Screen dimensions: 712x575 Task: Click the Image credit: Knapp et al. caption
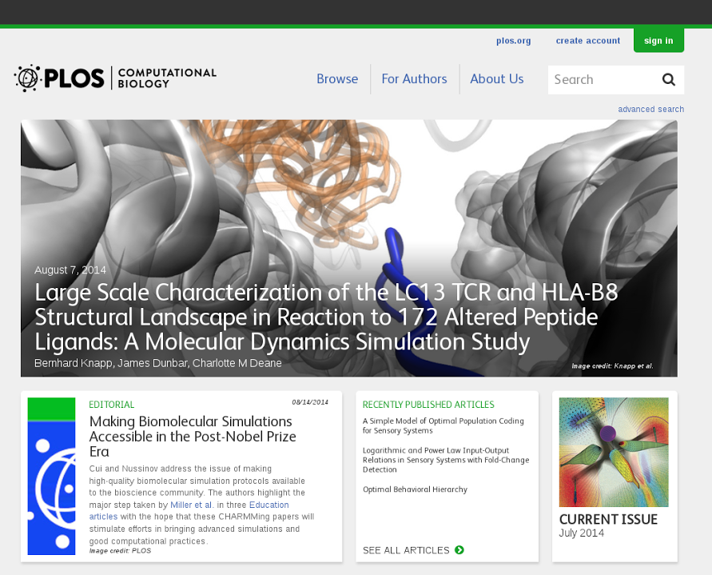(x=612, y=366)
